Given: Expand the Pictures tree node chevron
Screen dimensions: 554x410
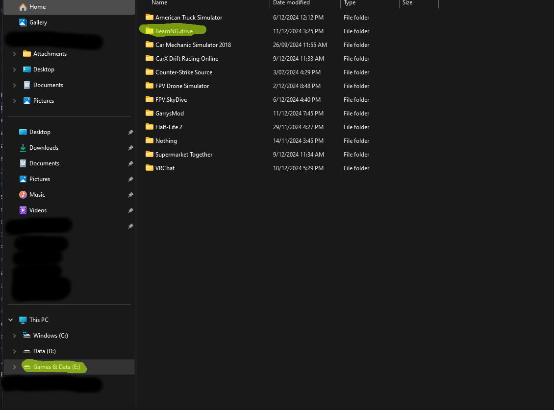Looking at the screenshot, I should [x=15, y=101].
